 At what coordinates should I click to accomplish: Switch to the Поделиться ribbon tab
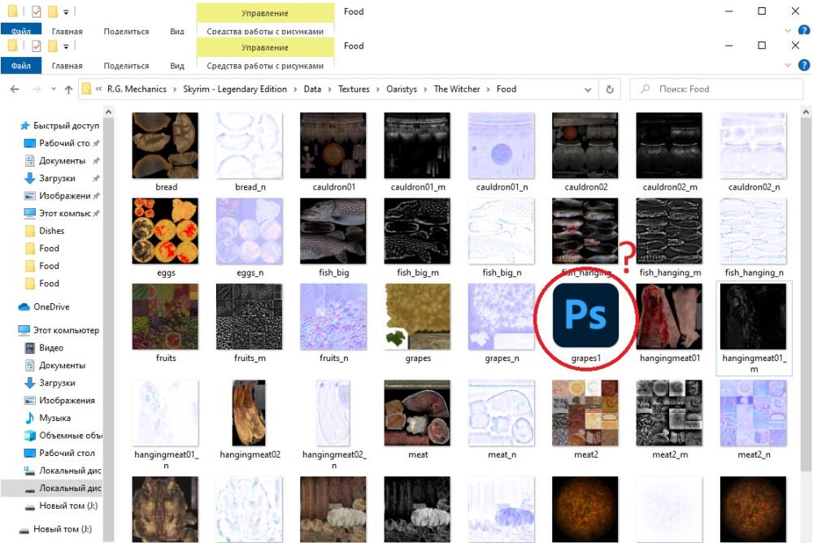(127, 65)
